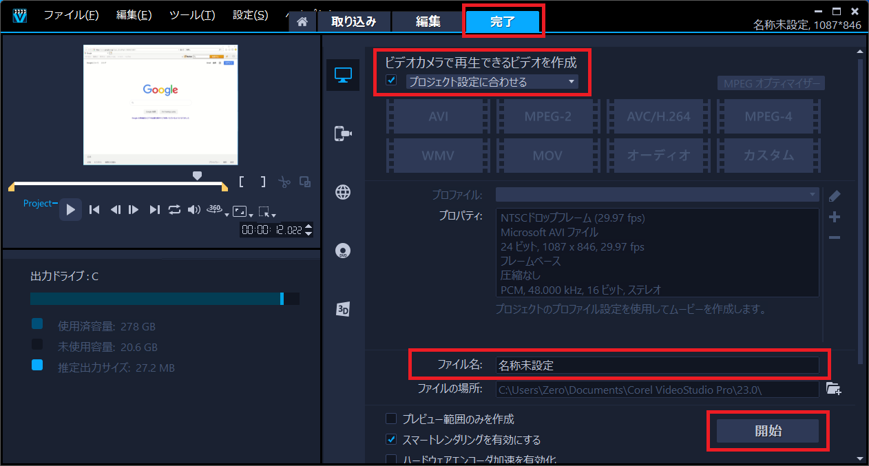This screenshot has height=466, width=869.
Task: Open the ファイル(F) menu
Action: click(x=72, y=14)
